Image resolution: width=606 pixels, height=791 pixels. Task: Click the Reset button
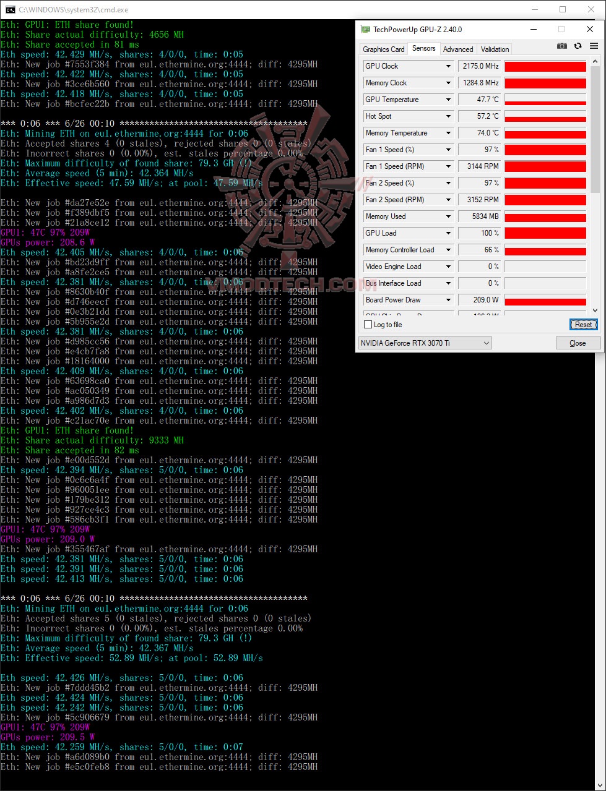583,325
